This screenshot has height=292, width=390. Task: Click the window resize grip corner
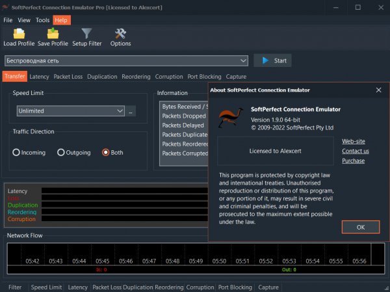[x=387, y=289]
